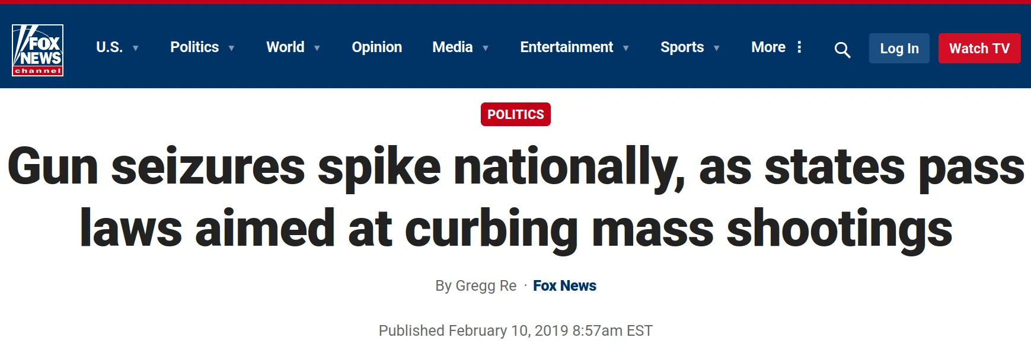The image size is (1031, 347).
Task: Expand the U.S. dropdown arrow
Action: (x=136, y=49)
